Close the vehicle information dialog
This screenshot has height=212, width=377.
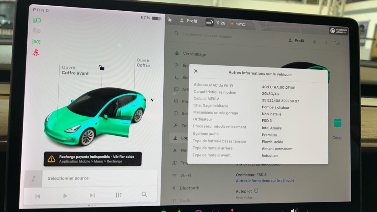(196, 71)
